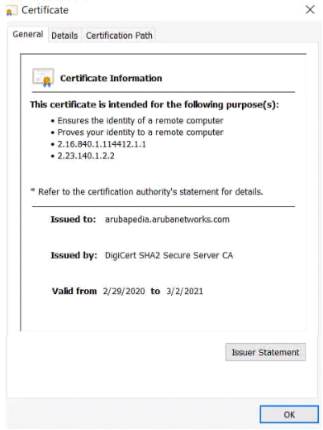Click the valid-from date 2/29/2020
The height and width of the screenshot is (430, 323).
point(124,292)
